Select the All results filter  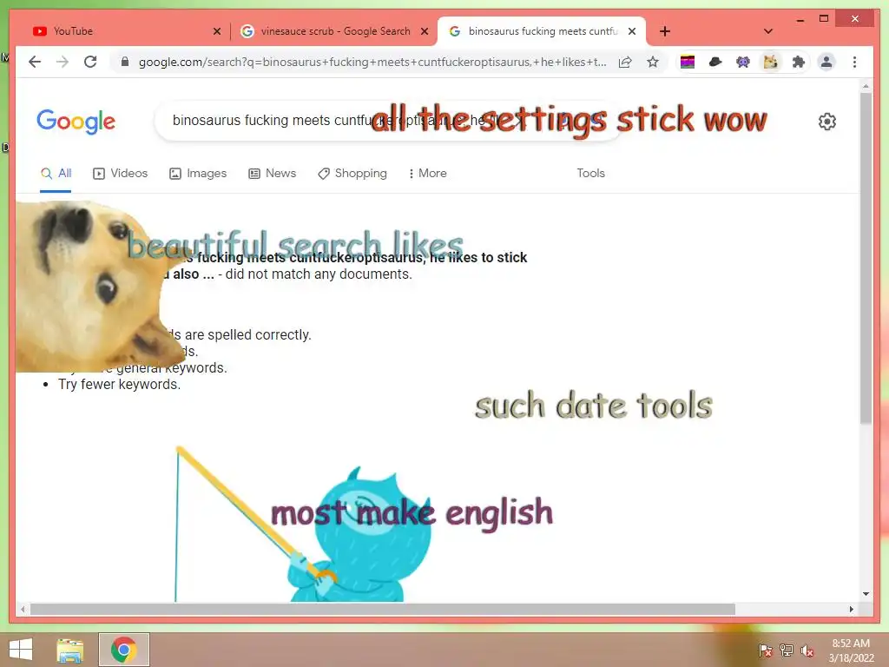56,173
